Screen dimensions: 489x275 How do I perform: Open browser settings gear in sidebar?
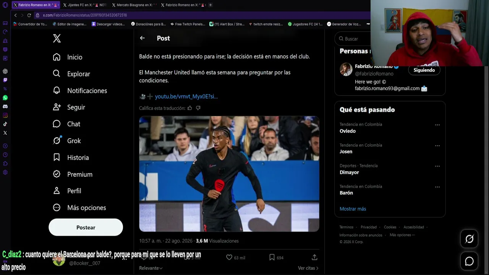point(5,172)
